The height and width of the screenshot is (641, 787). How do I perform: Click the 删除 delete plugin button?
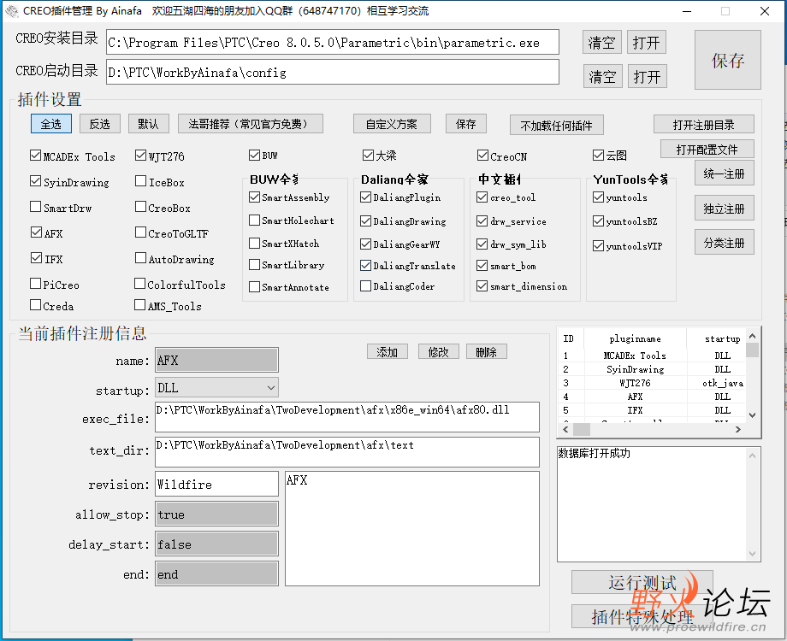pyautogui.click(x=486, y=352)
